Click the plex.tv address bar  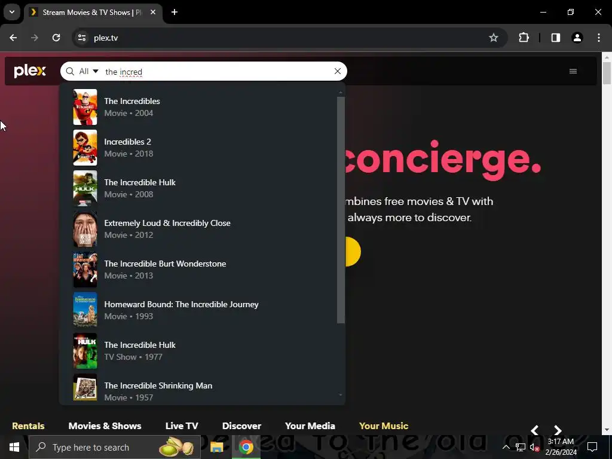tap(289, 38)
